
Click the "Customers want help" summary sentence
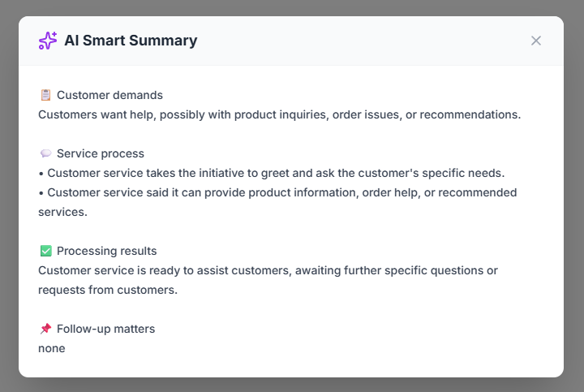pos(279,114)
